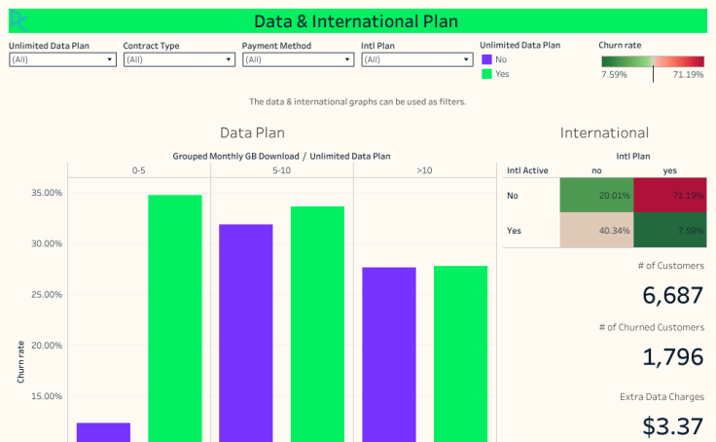Screen dimensions: 716x442
Task: Select the 20.01% heatmap cell
Action: [x=596, y=195]
